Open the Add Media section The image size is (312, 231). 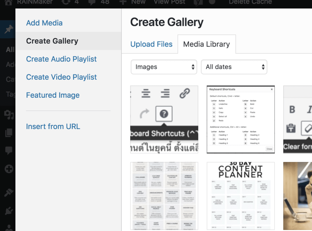tap(44, 23)
